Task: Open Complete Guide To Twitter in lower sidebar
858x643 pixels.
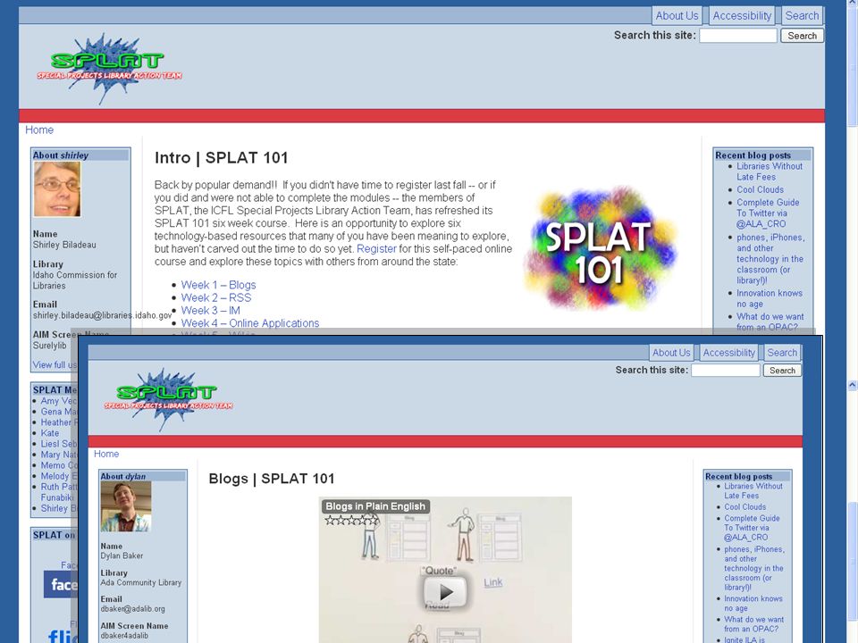Action: (752, 528)
